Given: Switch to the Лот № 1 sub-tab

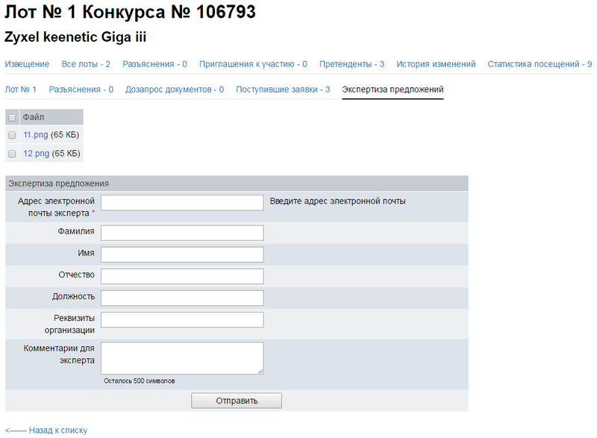Looking at the screenshot, I should point(21,90).
